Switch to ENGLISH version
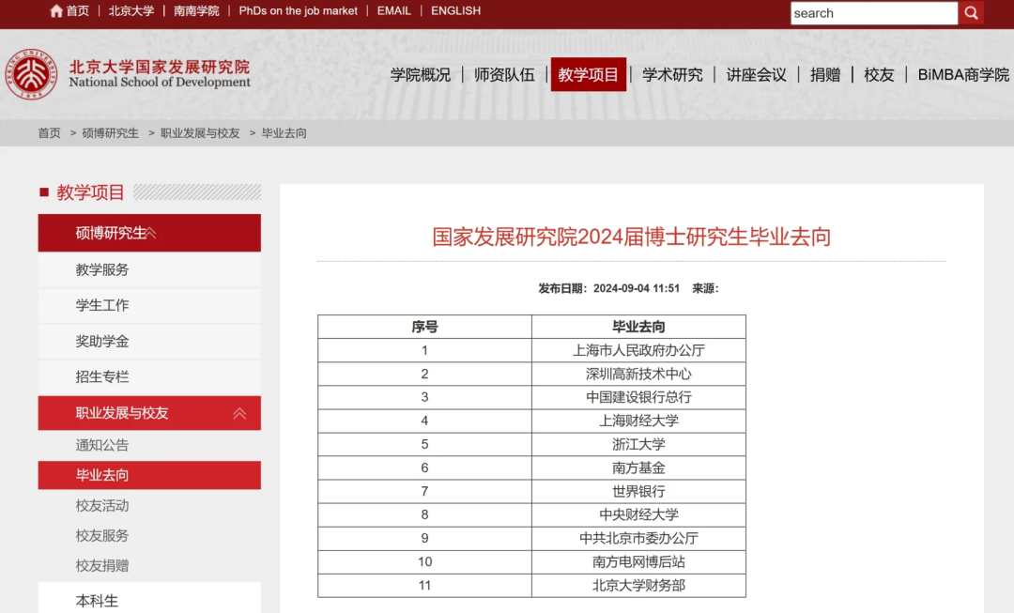The width and height of the screenshot is (1014, 613). [456, 11]
